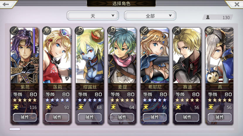Pick the 赛迪 character portrait

coord(187,55)
